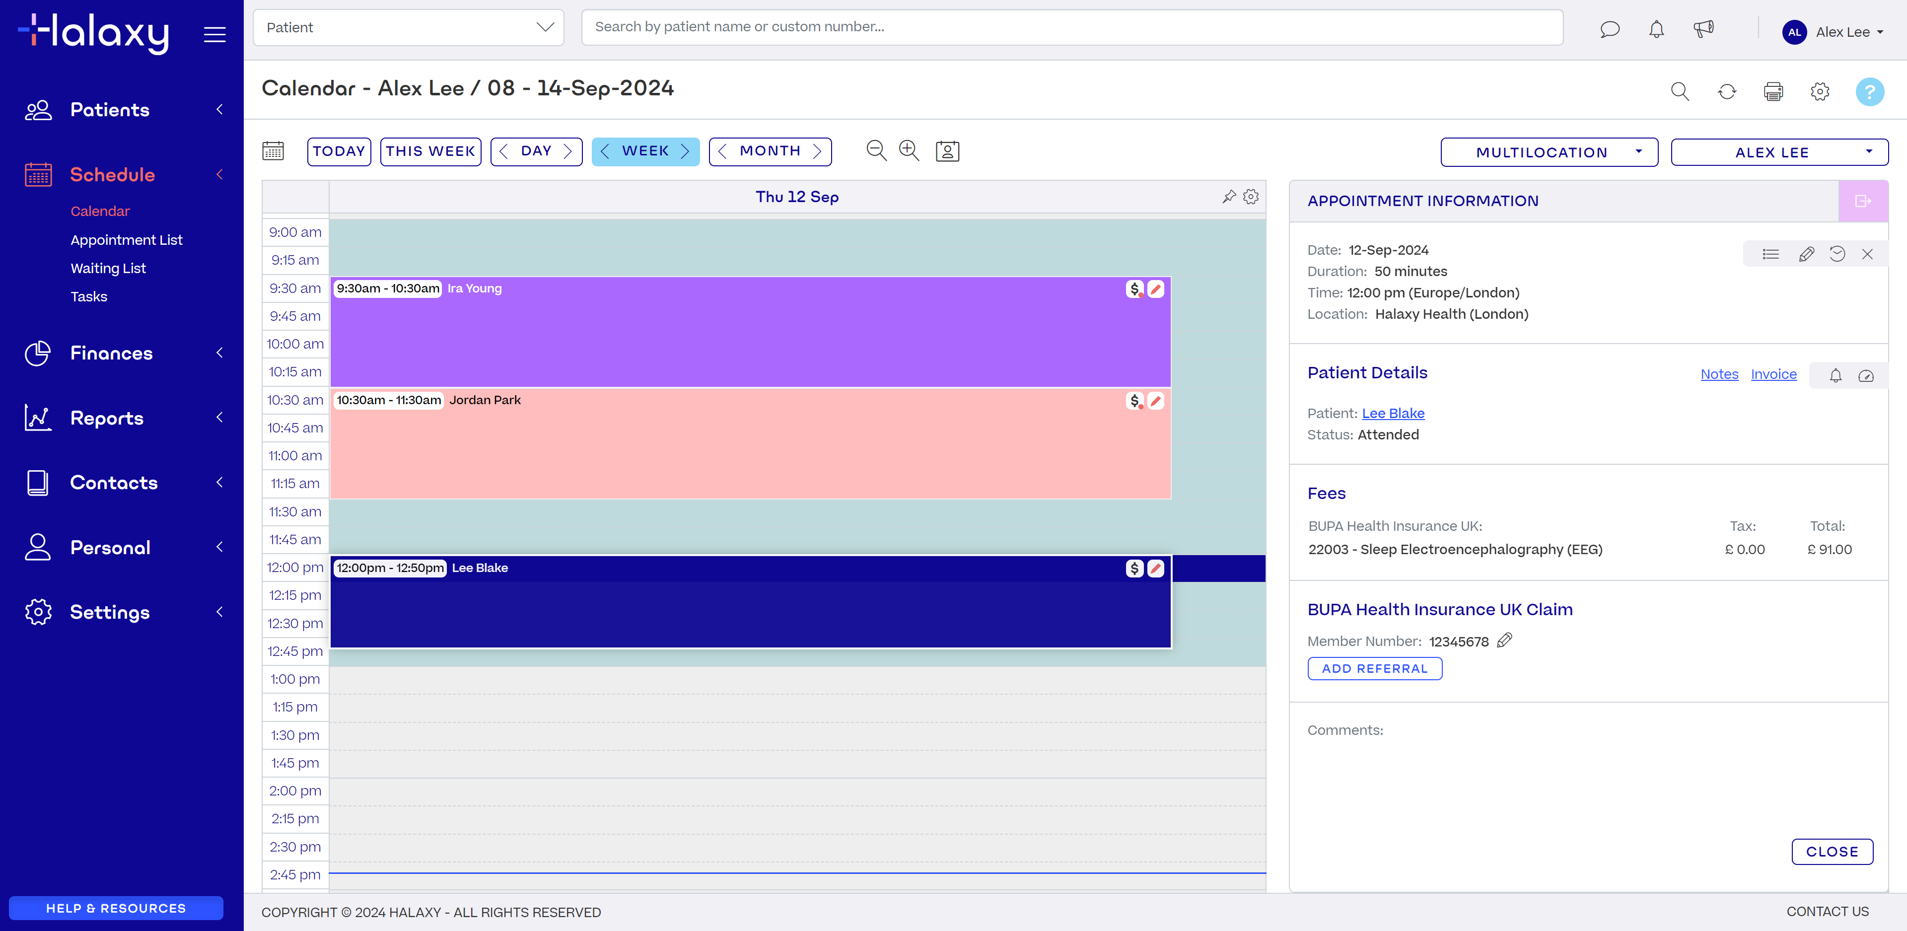The image size is (1907, 931).
Task: Pin the Thu 12 Sep column
Action: tap(1229, 196)
